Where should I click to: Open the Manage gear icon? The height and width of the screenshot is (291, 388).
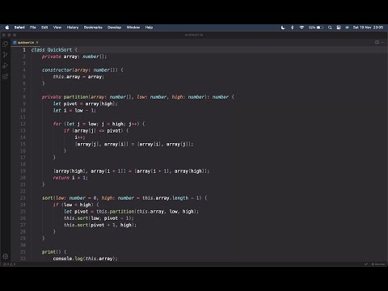5,256
